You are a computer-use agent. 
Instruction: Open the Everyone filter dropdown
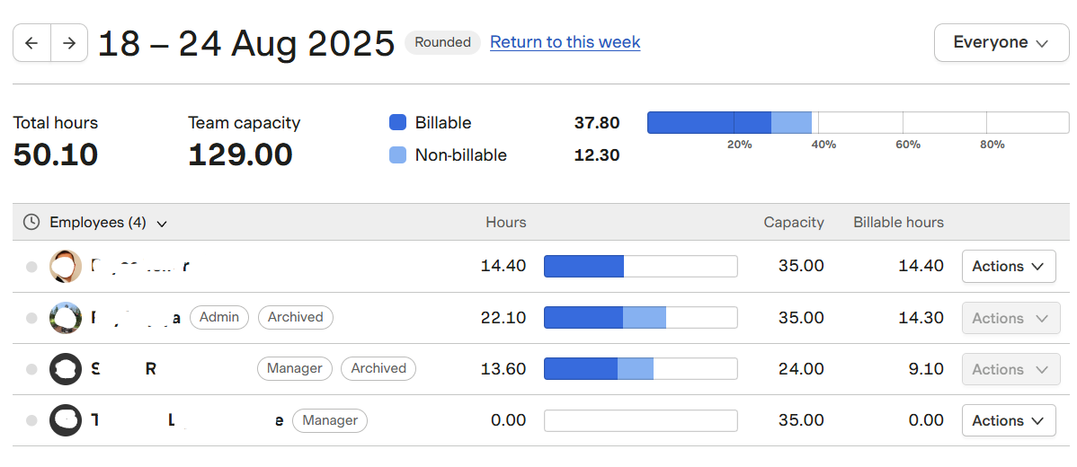1001,43
